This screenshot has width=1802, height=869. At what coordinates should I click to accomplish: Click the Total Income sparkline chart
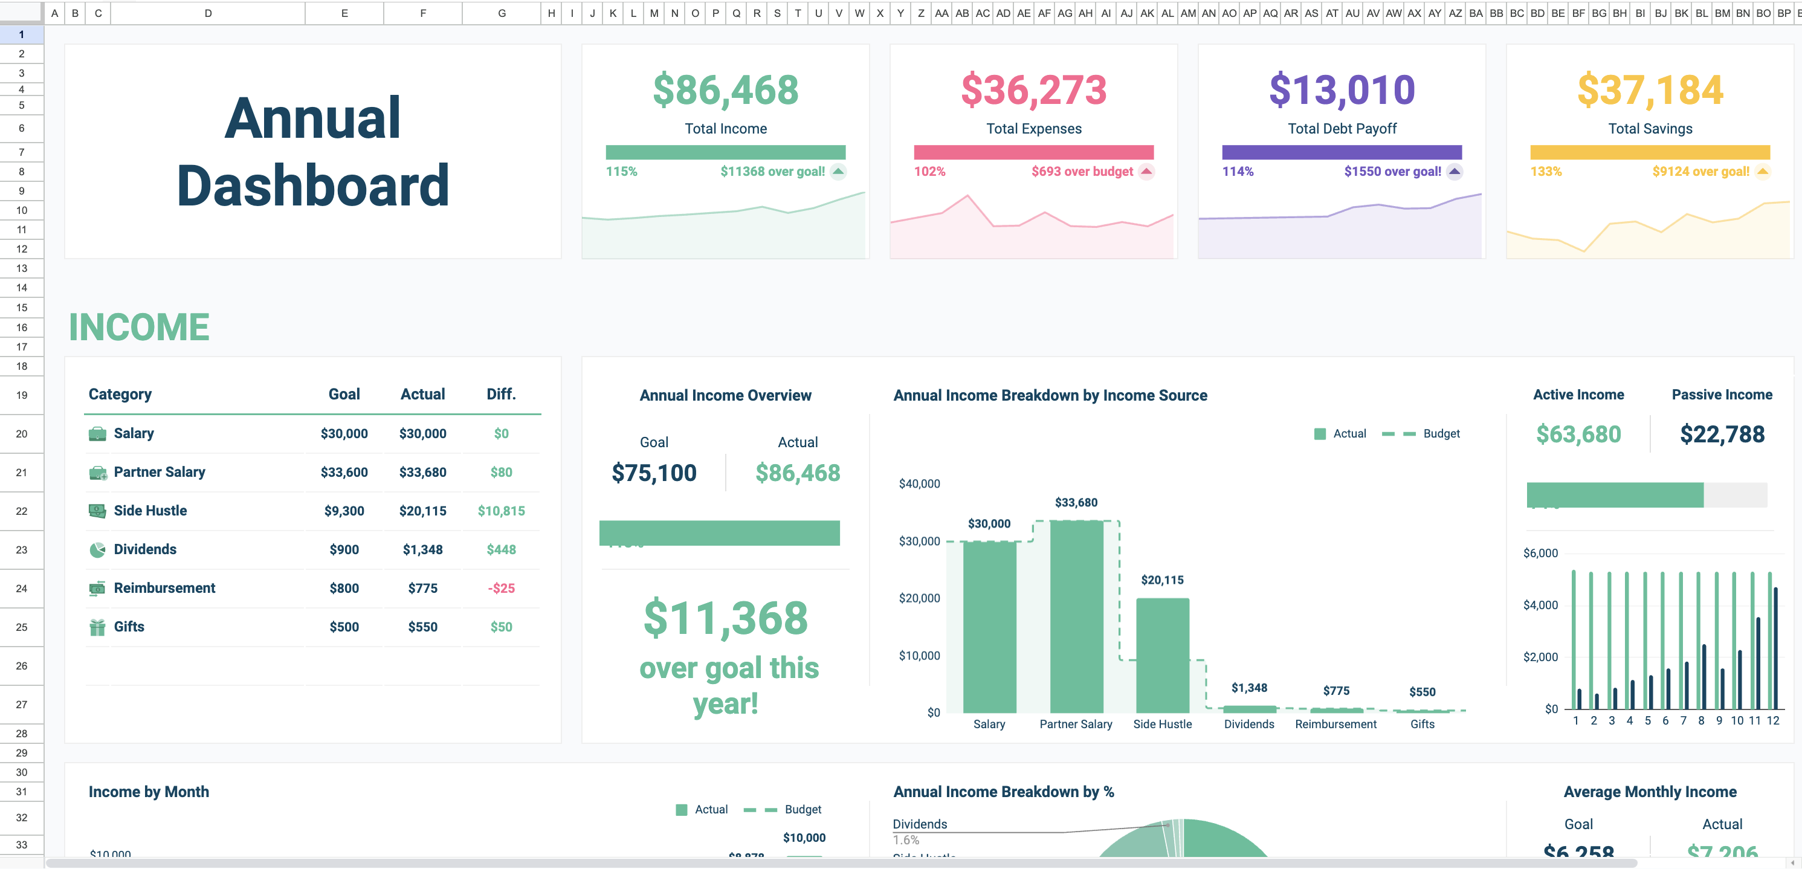coord(724,225)
